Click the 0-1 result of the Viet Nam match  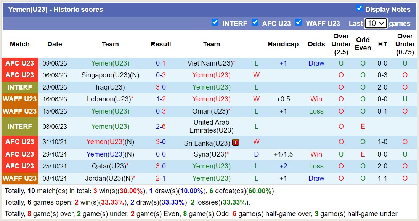point(161,63)
